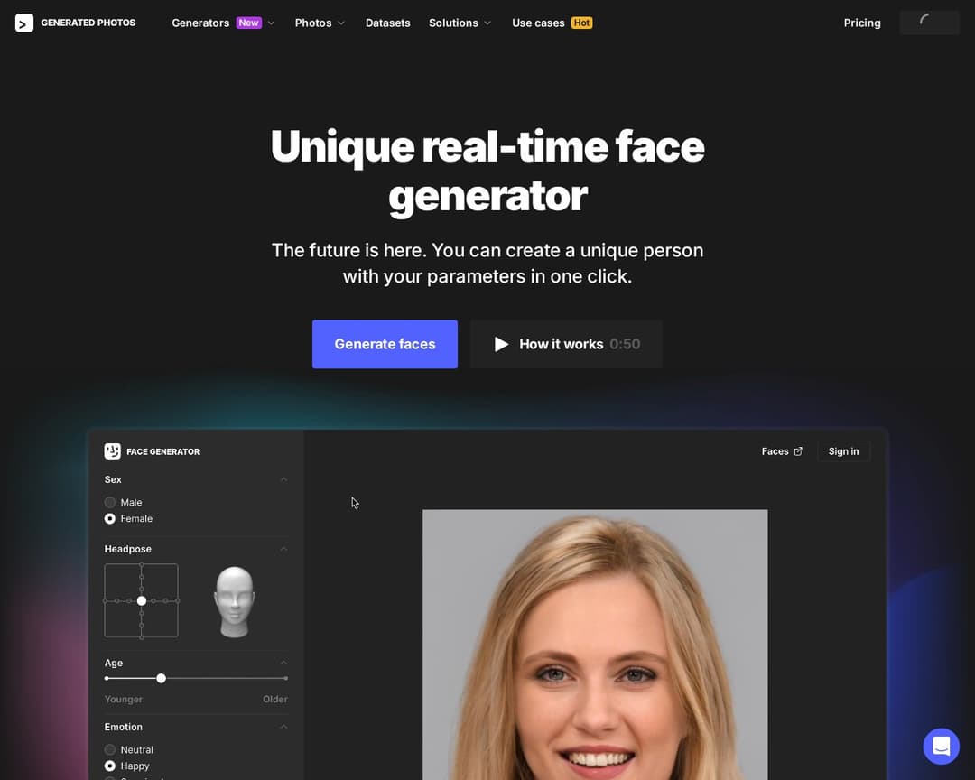This screenshot has width=975, height=780.
Task: Click the external link icon next to Faces
Action: coord(798,451)
